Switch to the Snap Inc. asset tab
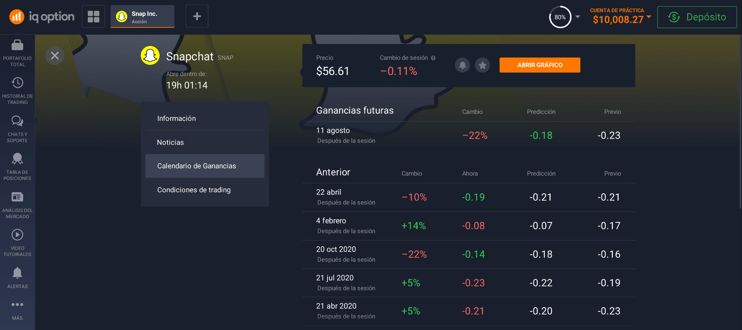 pyautogui.click(x=142, y=17)
